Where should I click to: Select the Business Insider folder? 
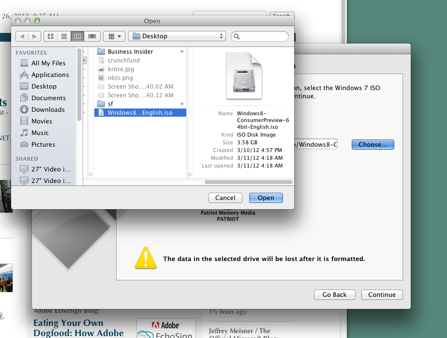tap(140, 52)
